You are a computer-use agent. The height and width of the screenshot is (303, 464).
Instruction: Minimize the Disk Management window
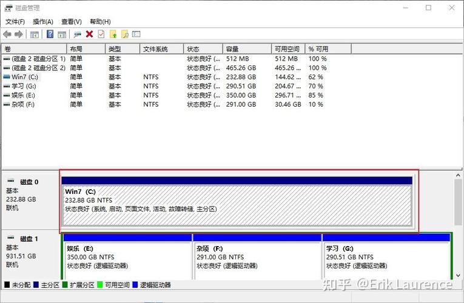[x=406, y=8]
